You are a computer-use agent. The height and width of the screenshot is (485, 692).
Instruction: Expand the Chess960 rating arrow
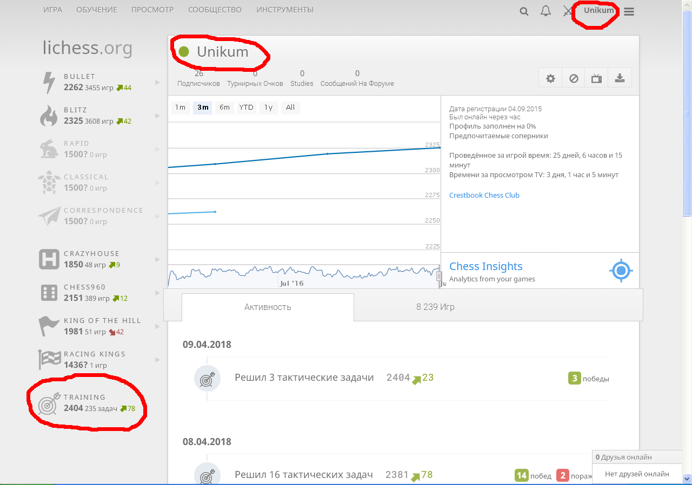(157, 293)
